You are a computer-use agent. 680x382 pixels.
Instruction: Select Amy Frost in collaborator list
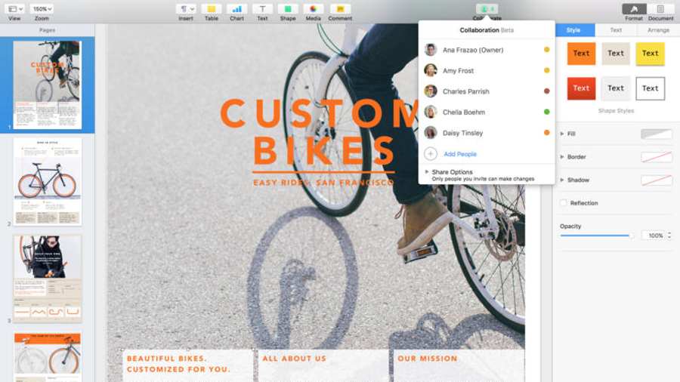click(x=487, y=71)
